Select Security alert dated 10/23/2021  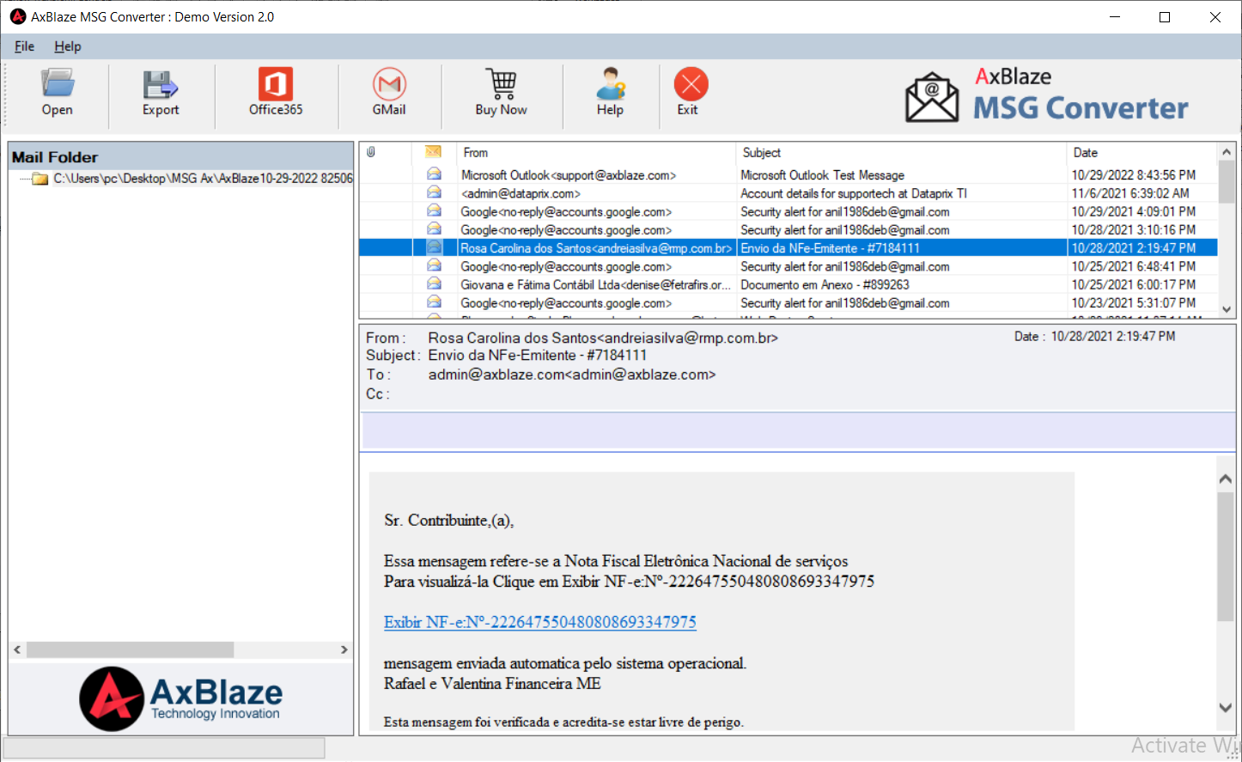(x=788, y=303)
